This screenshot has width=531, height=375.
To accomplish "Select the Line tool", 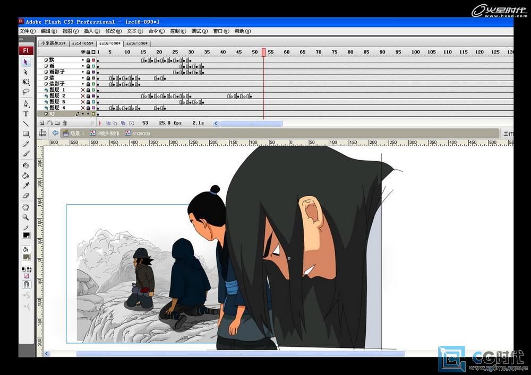I will (25, 124).
